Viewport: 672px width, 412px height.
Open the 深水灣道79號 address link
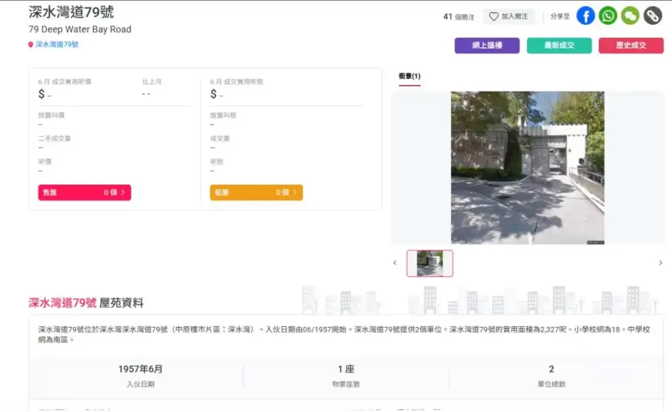[x=57, y=45]
